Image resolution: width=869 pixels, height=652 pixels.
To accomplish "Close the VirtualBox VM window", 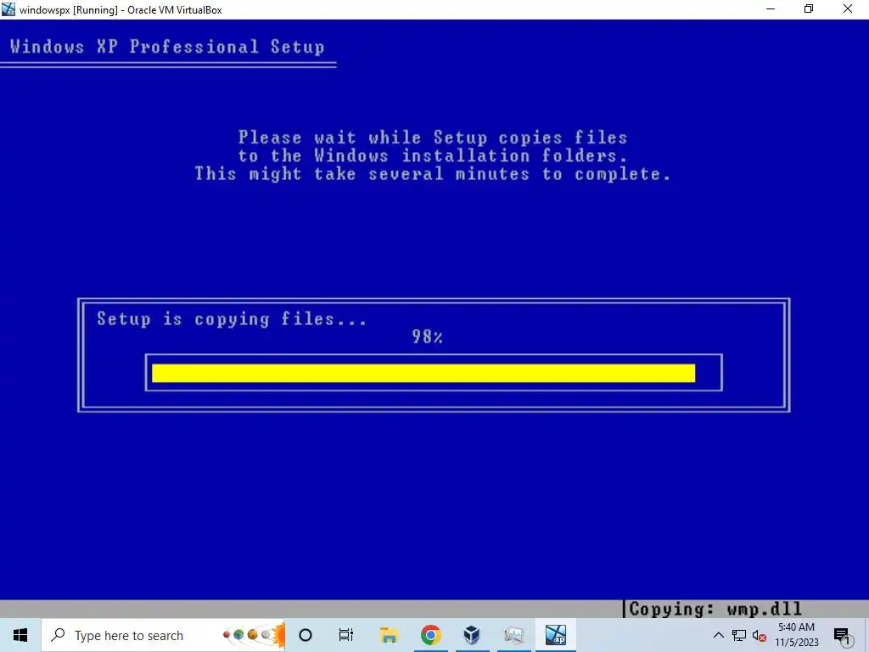I will [x=848, y=8].
